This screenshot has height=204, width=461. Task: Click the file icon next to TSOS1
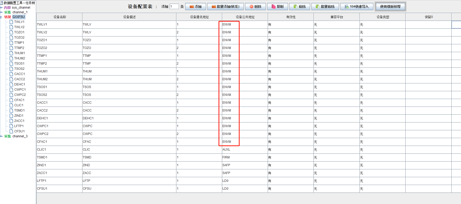11,64
